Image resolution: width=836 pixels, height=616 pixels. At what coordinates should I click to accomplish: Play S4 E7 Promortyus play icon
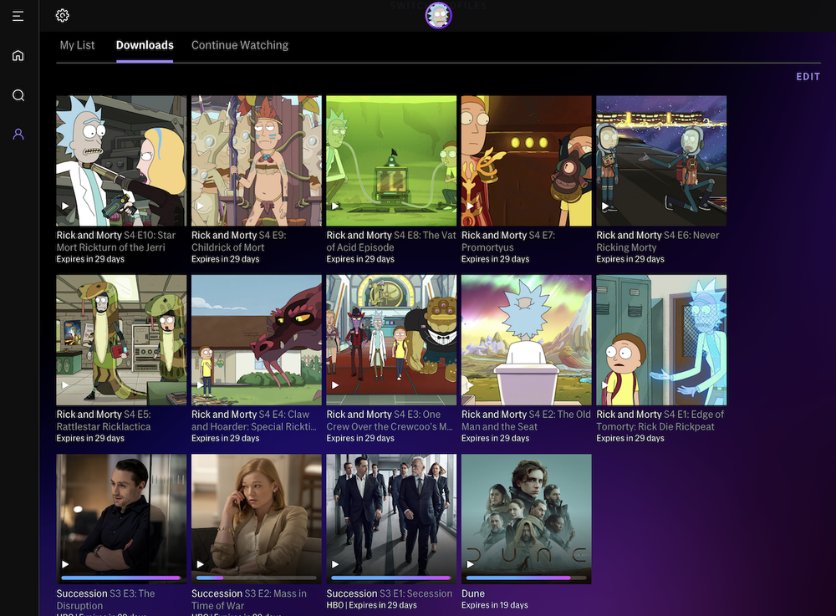tap(470, 206)
